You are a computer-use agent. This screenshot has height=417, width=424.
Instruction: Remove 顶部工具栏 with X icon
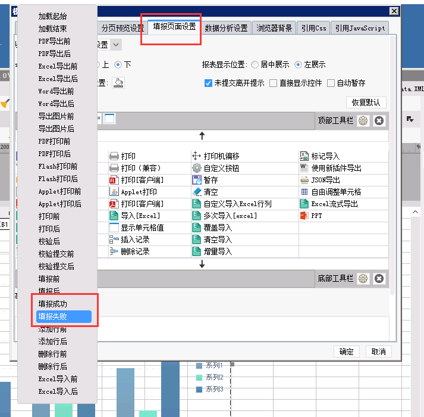tap(379, 120)
